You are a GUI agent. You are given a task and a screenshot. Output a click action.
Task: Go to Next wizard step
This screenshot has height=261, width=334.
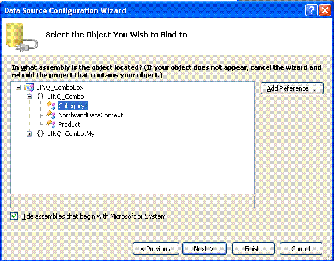(x=204, y=248)
